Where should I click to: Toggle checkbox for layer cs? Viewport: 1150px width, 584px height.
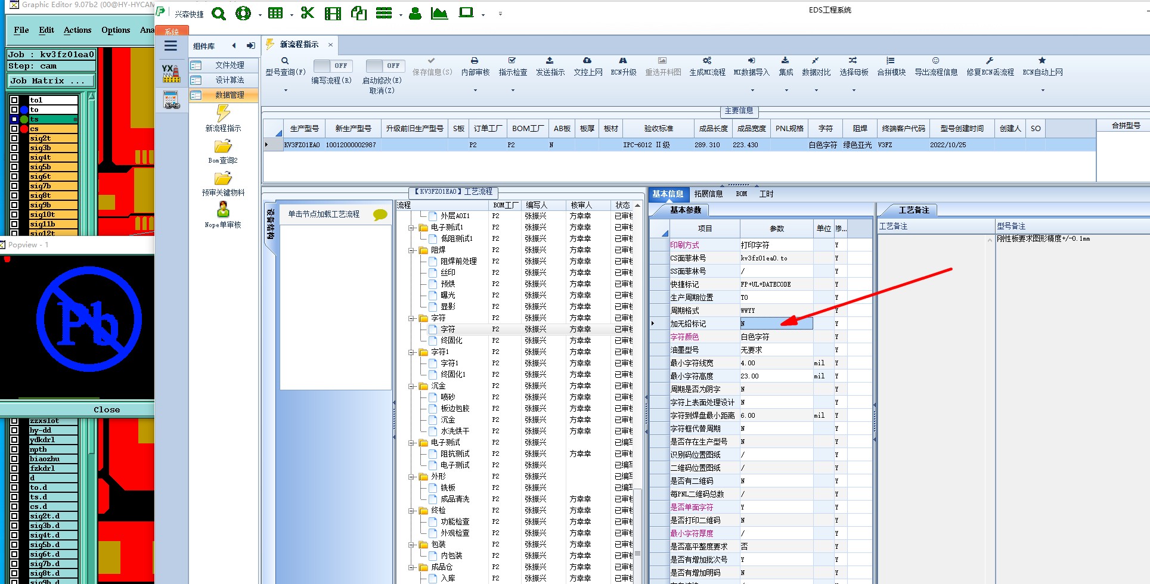[x=14, y=129]
